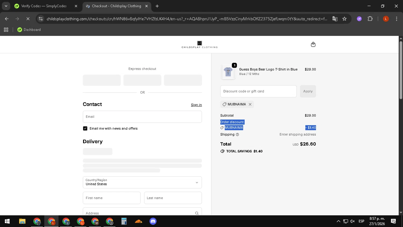
Task: Focus the Last name field
Action: coord(173,198)
